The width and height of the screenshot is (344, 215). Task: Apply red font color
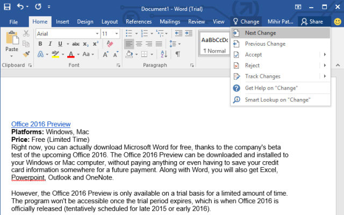pyautogui.click(x=70, y=54)
